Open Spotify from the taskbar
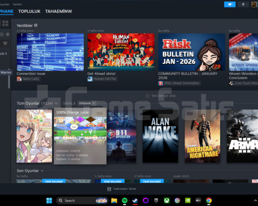The height and width of the screenshot is (206, 258). [124, 201]
